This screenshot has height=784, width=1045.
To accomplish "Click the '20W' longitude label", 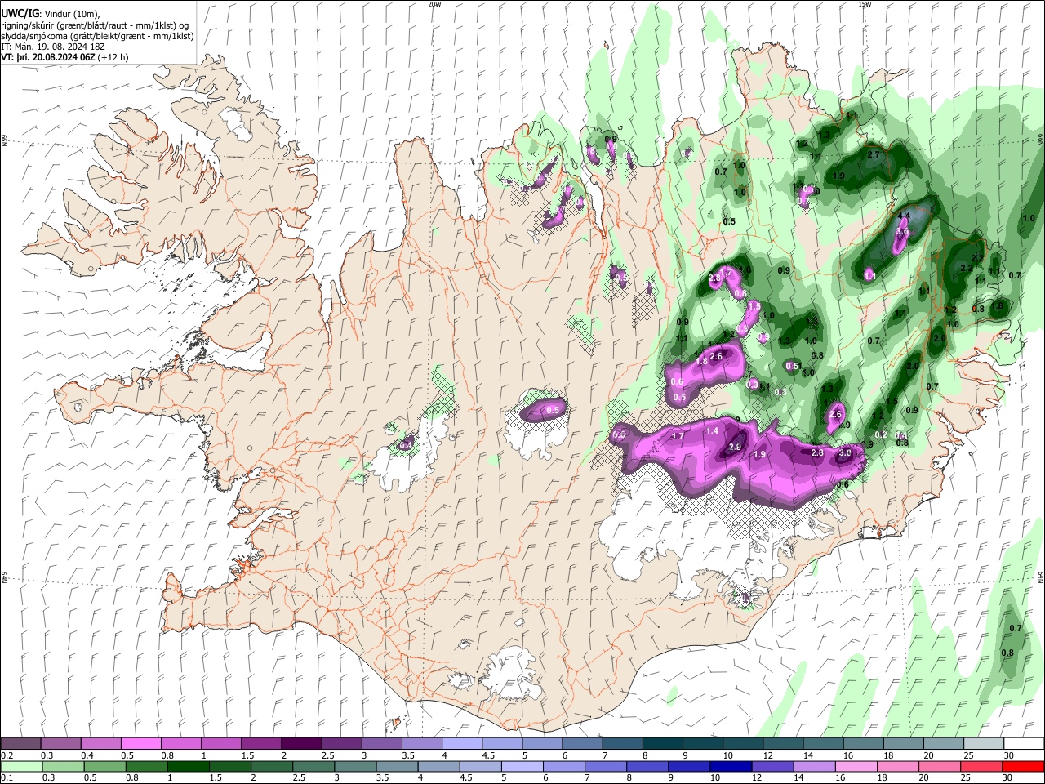I will [434, 4].
